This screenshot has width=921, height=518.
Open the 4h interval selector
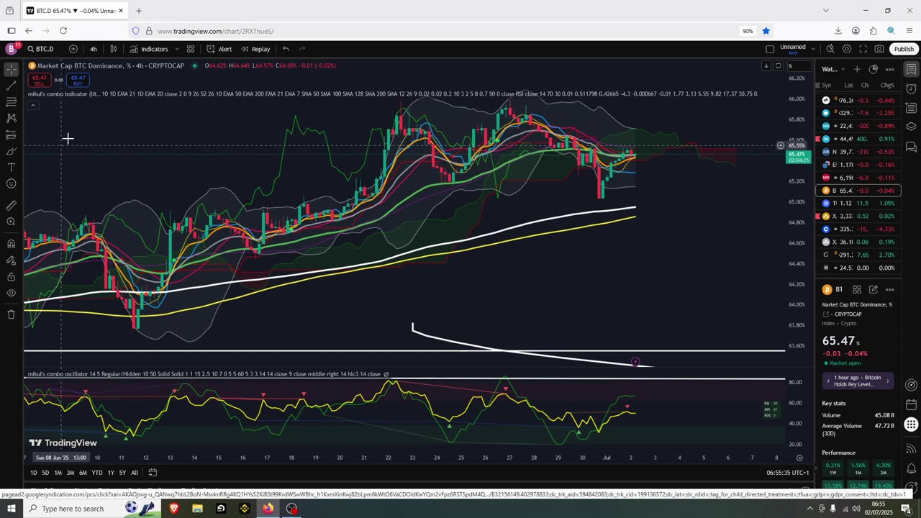[x=94, y=49]
